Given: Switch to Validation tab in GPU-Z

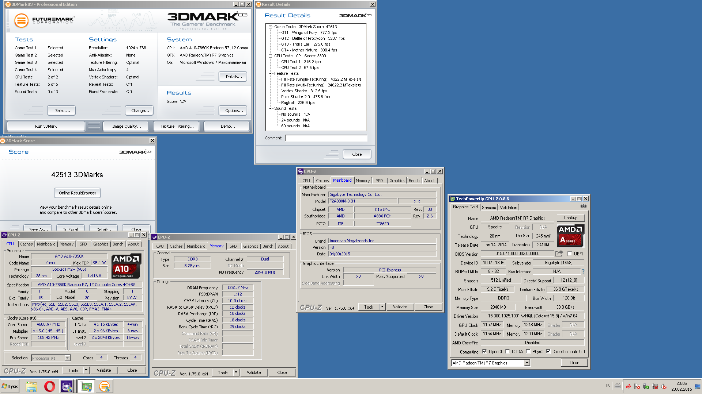Looking at the screenshot, I should 509,207.
